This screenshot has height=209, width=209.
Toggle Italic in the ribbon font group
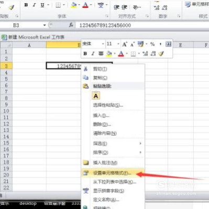point(34,5)
